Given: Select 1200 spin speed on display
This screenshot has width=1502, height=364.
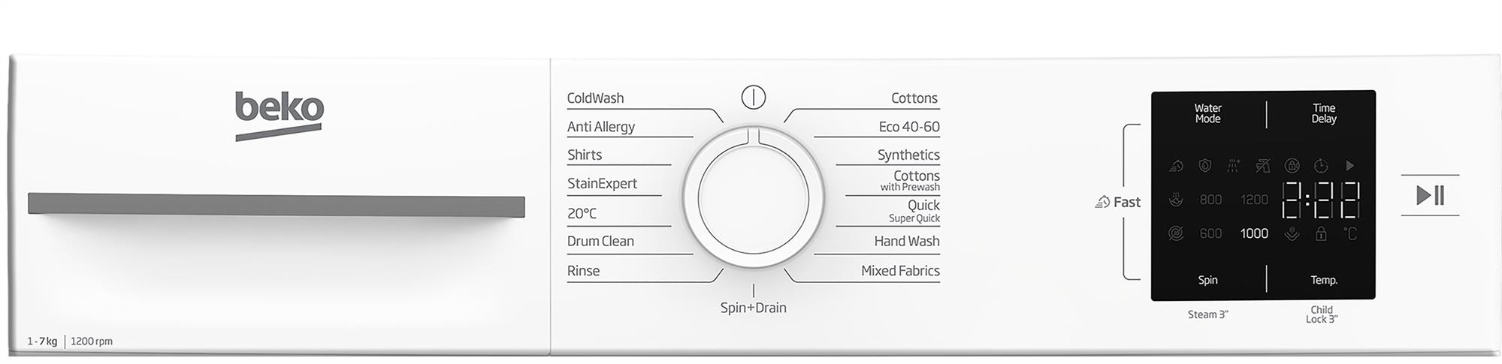Looking at the screenshot, I should (1253, 200).
